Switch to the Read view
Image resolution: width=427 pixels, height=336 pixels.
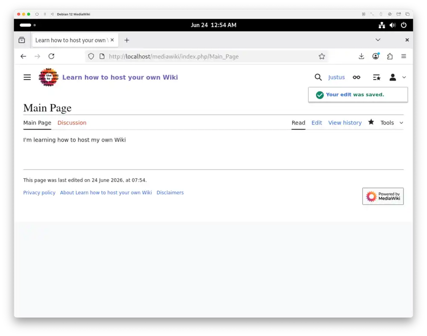click(x=298, y=123)
